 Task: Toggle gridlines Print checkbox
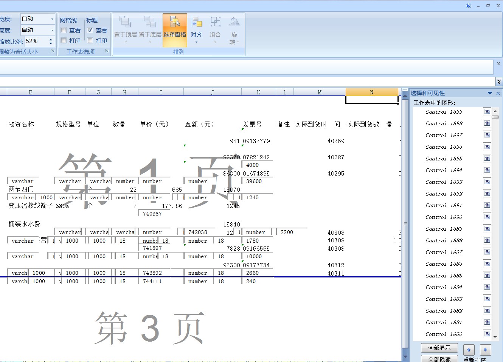[64, 40]
